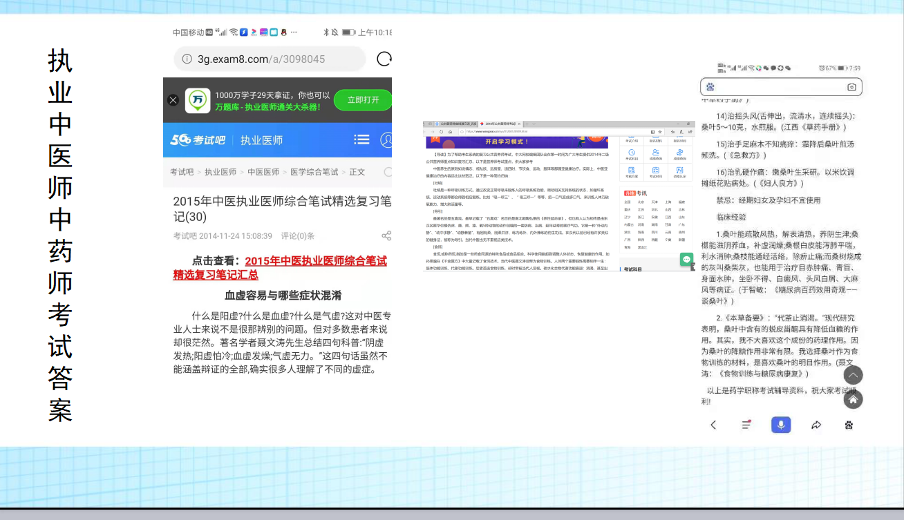904x520 pixels.
Task: Click the share icon beside 评论(0)条
Action: tap(386, 235)
